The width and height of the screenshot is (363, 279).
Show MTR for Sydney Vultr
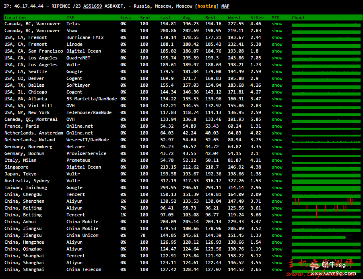277,181
